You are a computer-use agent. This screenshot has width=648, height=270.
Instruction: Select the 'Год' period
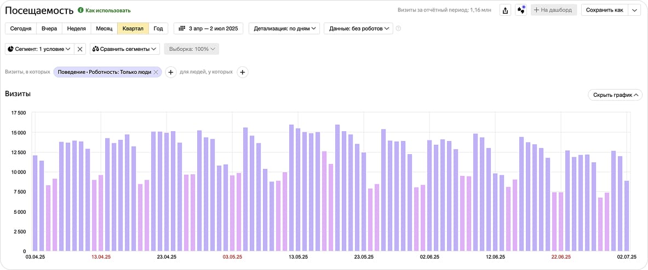click(158, 28)
